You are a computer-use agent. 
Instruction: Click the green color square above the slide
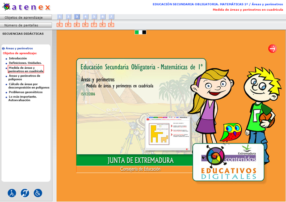[x=137, y=32]
